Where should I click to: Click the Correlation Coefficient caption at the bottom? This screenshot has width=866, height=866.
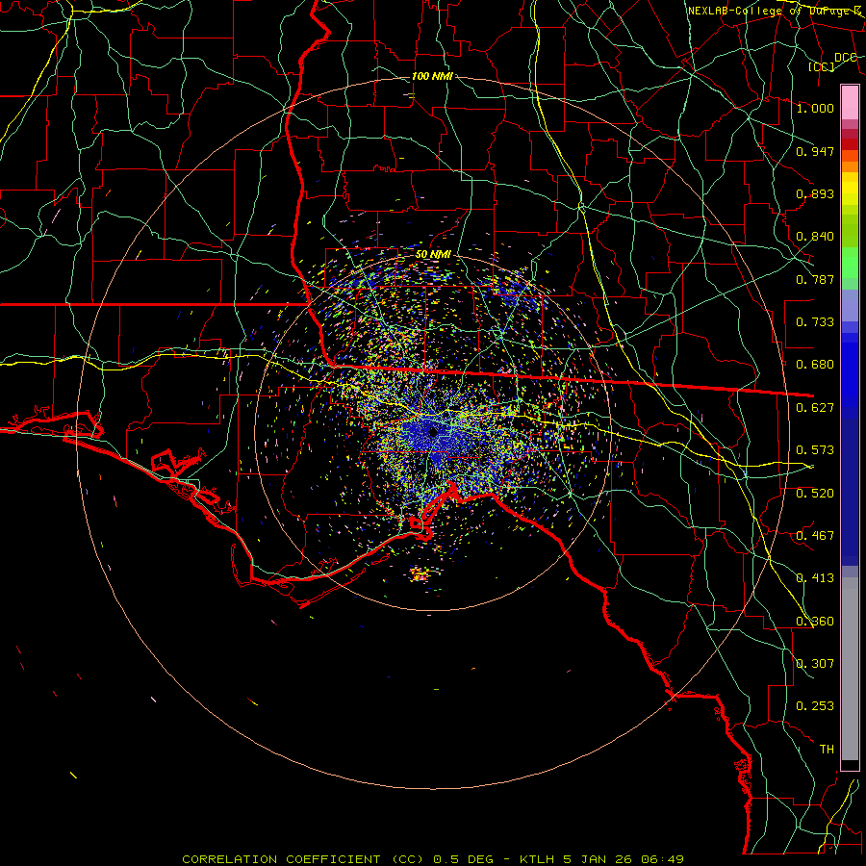coord(433,859)
